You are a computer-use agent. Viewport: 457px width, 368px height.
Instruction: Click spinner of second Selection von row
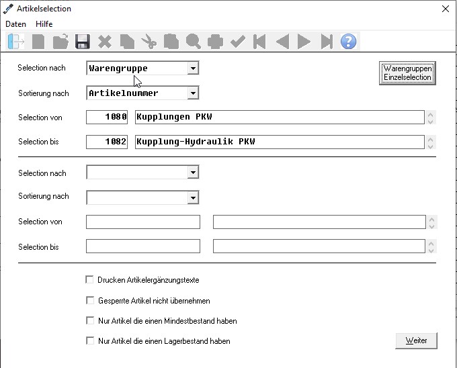[x=431, y=222]
